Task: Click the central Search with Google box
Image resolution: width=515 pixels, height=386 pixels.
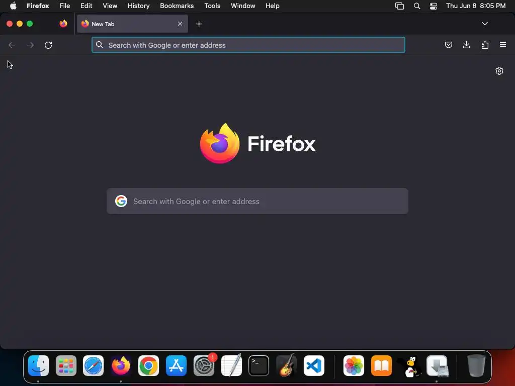Action: click(257, 201)
